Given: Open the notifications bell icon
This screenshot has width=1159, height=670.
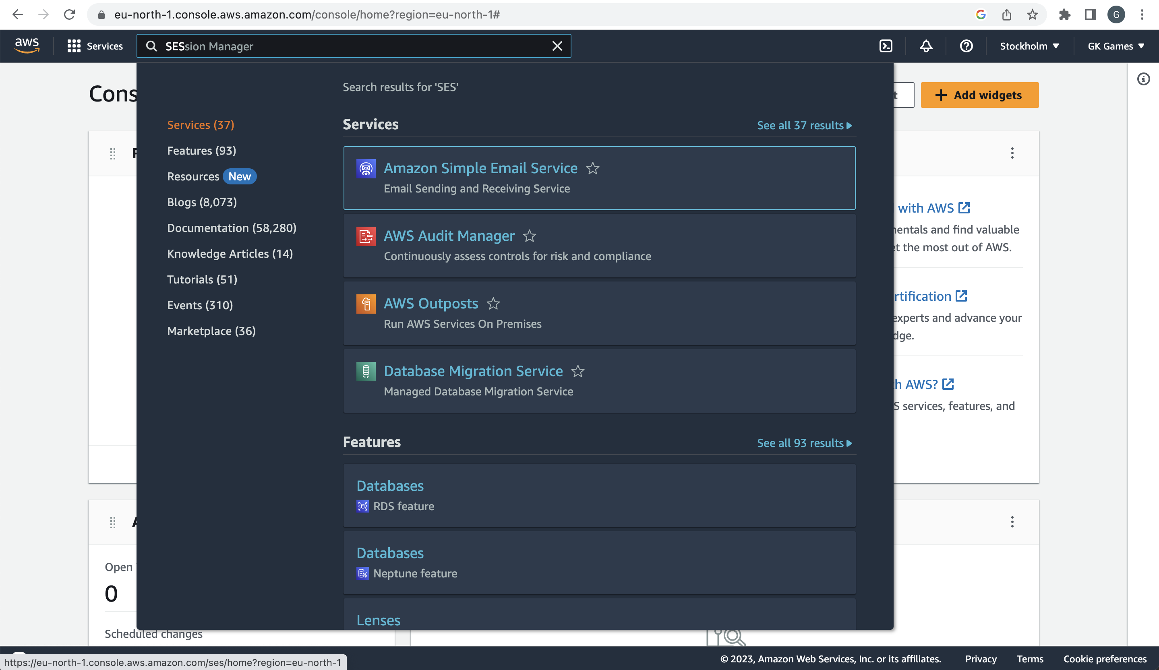Looking at the screenshot, I should (x=926, y=46).
